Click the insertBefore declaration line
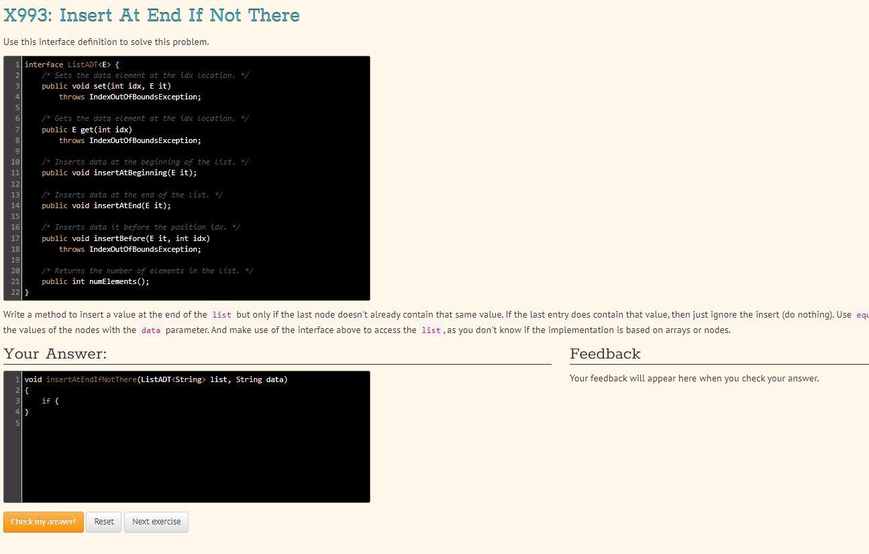869x554 pixels. coord(124,238)
